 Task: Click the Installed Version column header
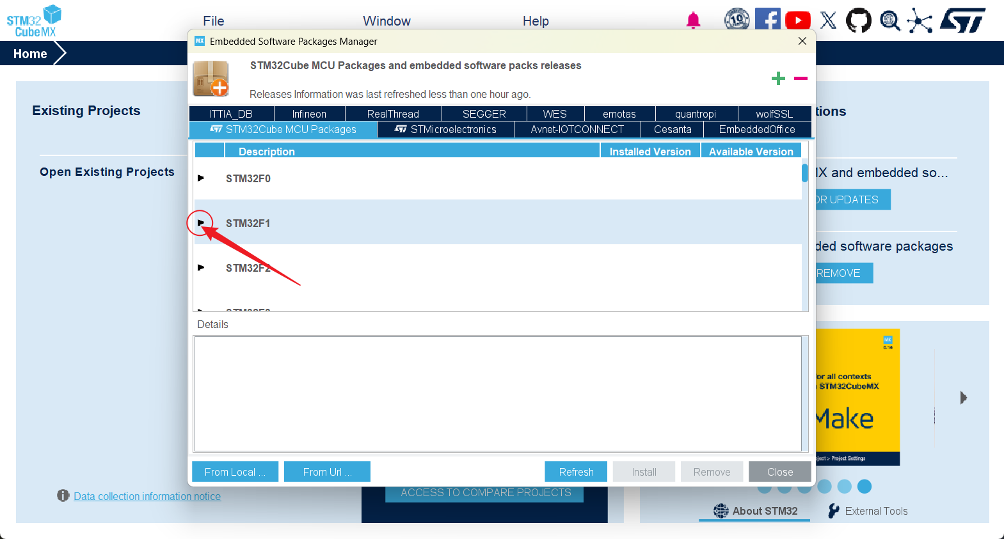pyautogui.click(x=650, y=152)
